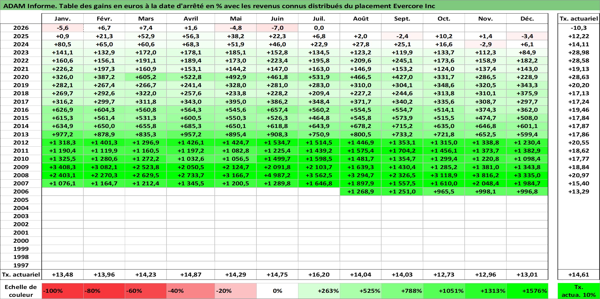
Task: Select cell +395,0 in the 2017 row
Action: coord(236,102)
